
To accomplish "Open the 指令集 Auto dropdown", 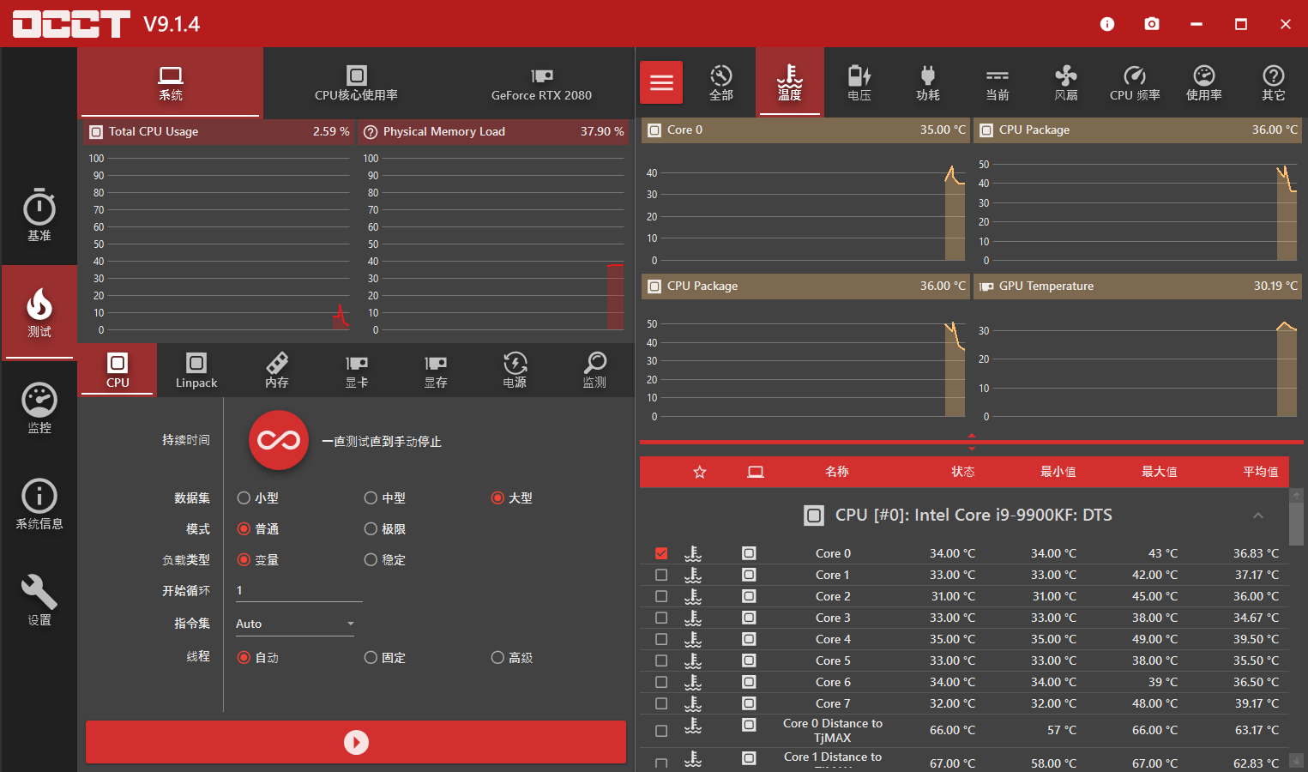I will coord(294,624).
